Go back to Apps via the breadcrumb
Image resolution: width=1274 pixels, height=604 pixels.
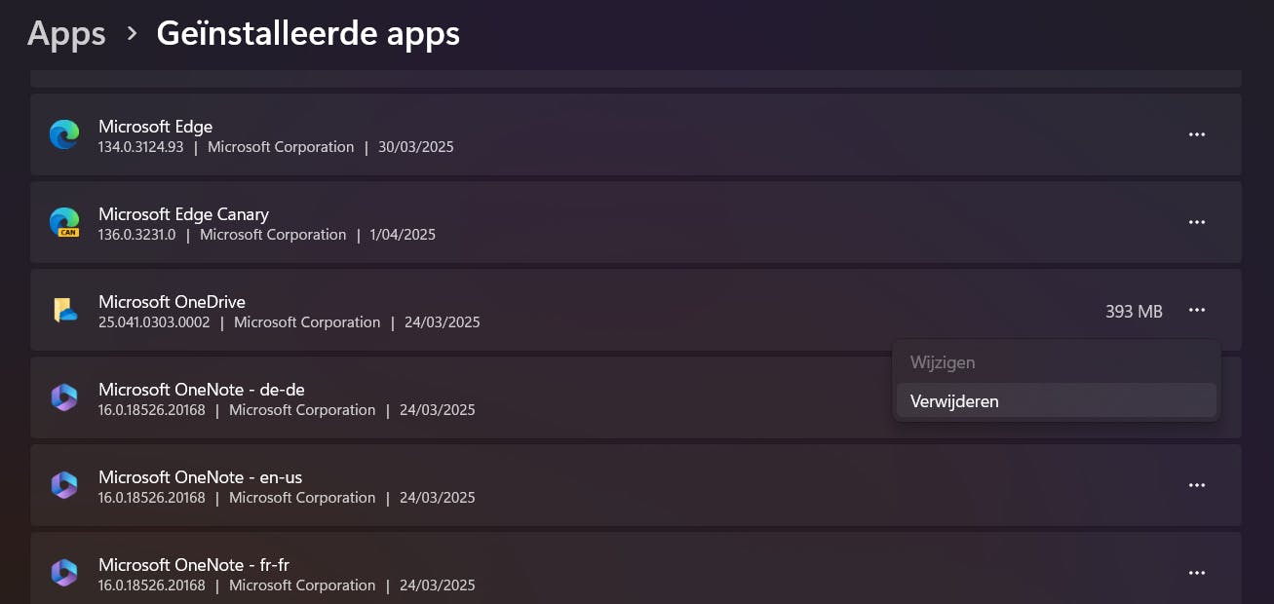[65, 33]
